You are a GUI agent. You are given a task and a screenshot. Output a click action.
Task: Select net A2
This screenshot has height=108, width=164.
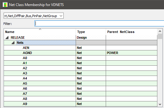tap(80, 68)
